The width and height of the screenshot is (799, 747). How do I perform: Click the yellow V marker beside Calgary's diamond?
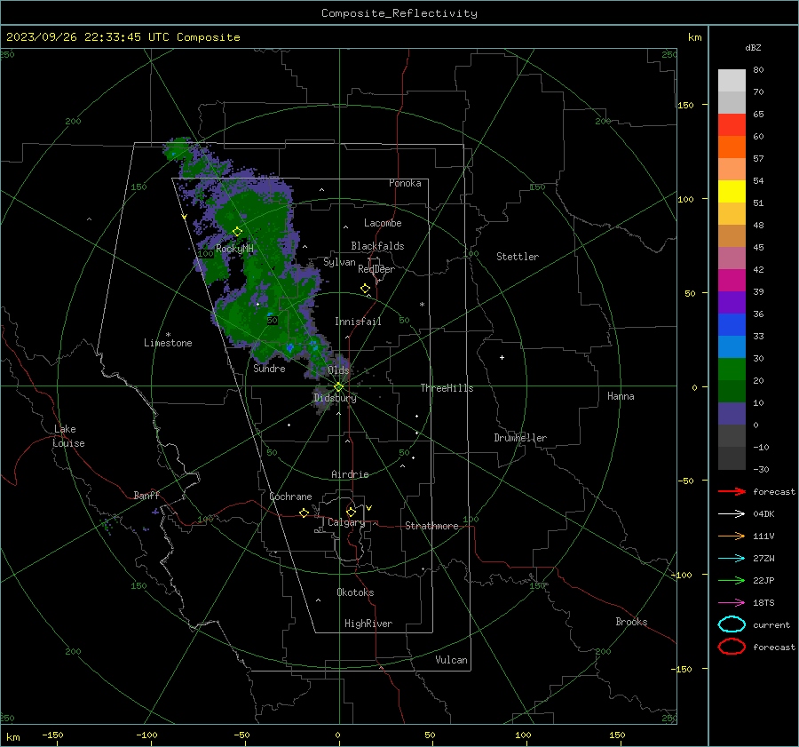pos(369,508)
